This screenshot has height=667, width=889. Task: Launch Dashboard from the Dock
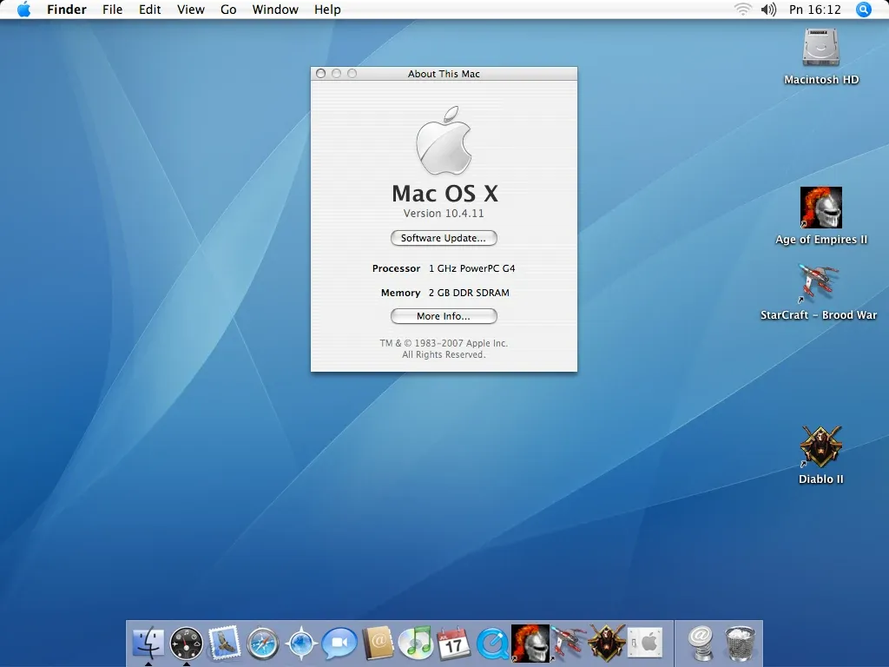point(187,644)
